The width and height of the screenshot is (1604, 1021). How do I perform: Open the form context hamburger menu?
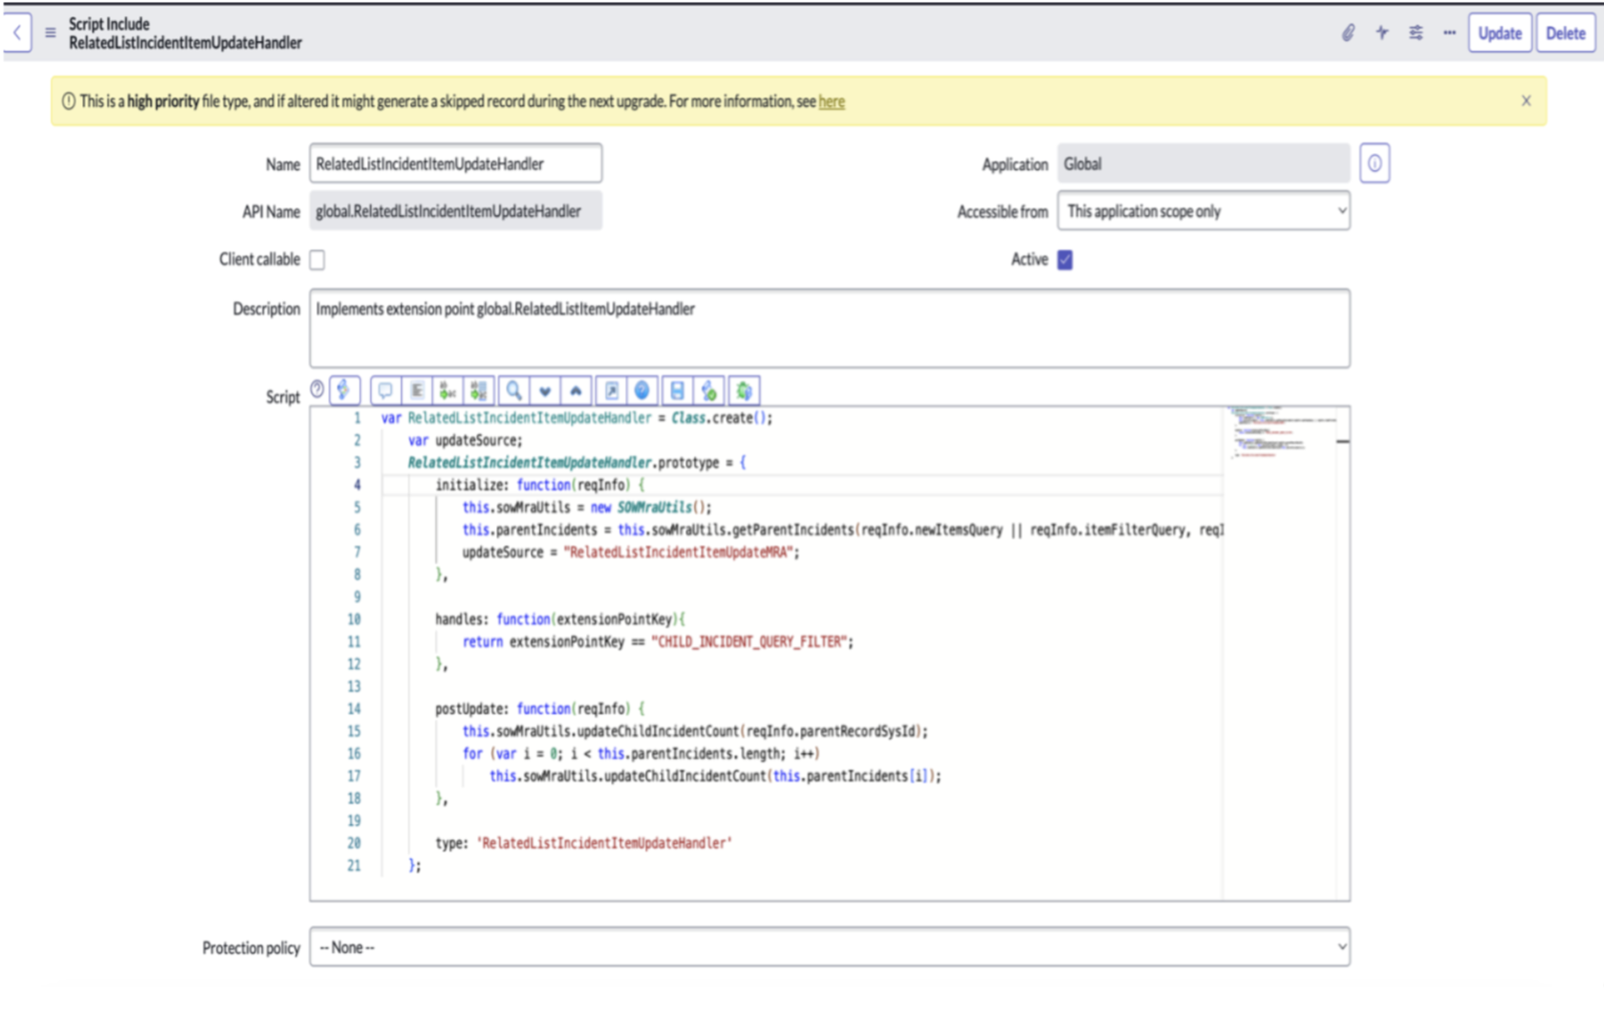click(51, 33)
